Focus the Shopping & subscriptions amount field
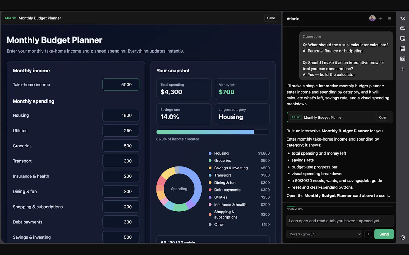Screen dimensions: 409x255 [121, 207]
